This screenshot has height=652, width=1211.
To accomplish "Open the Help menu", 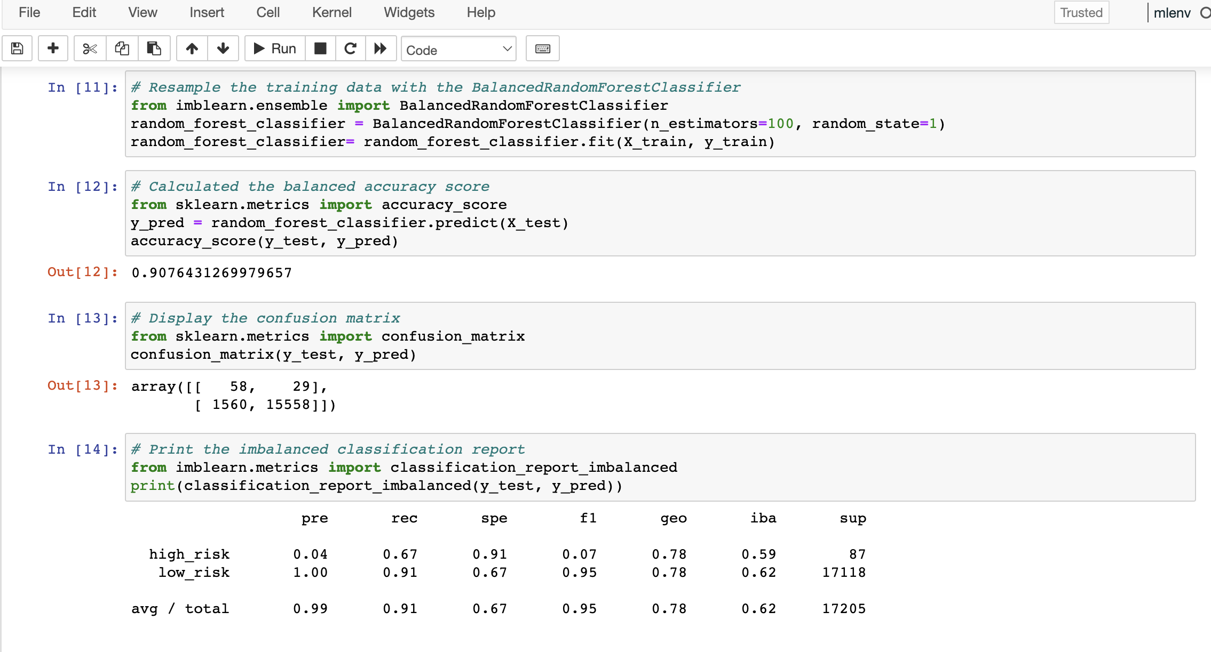I will (480, 12).
